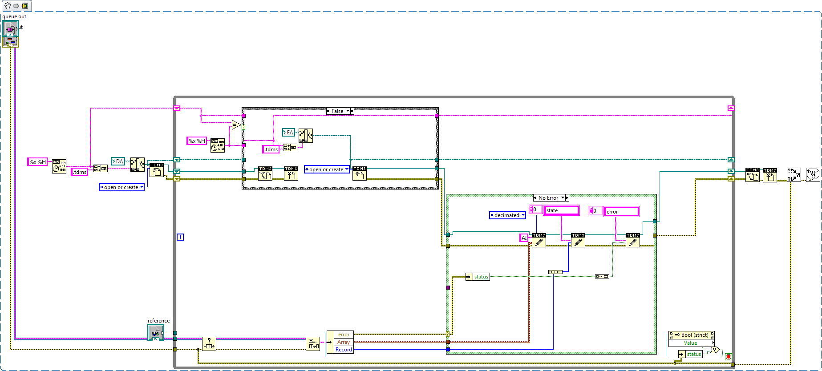
Task: Click the leftmost %x %H string constant
Action: (x=38, y=162)
